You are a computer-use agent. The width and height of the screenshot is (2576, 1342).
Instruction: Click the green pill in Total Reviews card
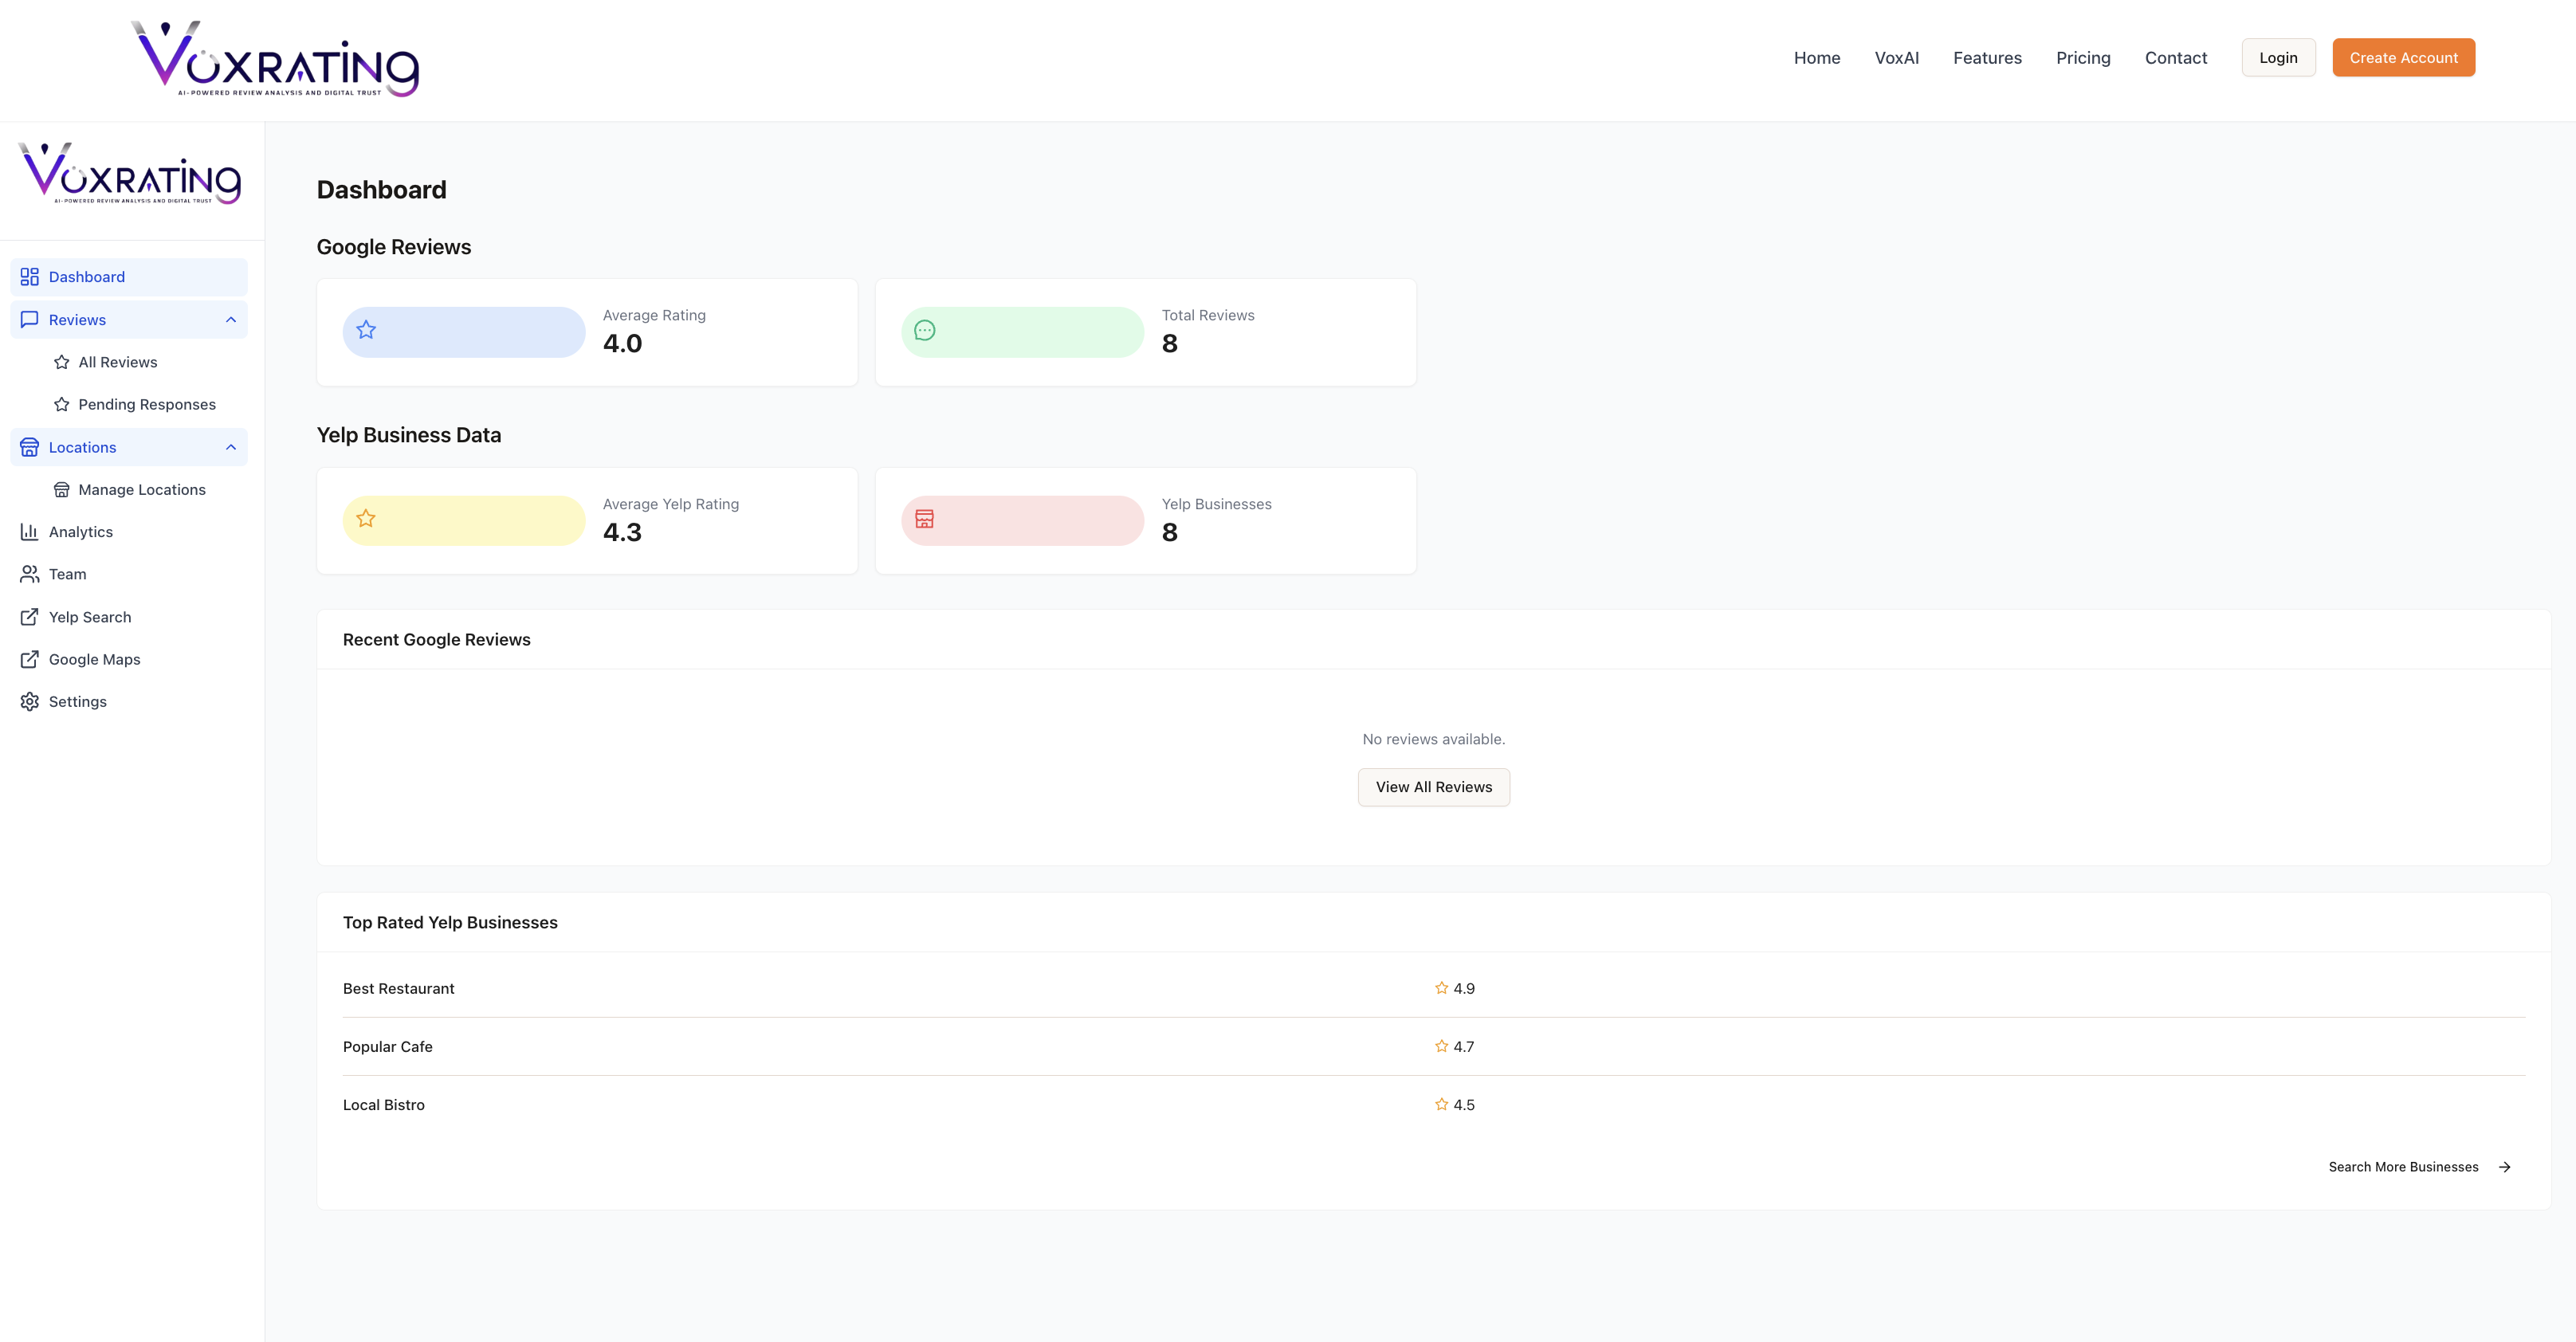(1023, 331)
